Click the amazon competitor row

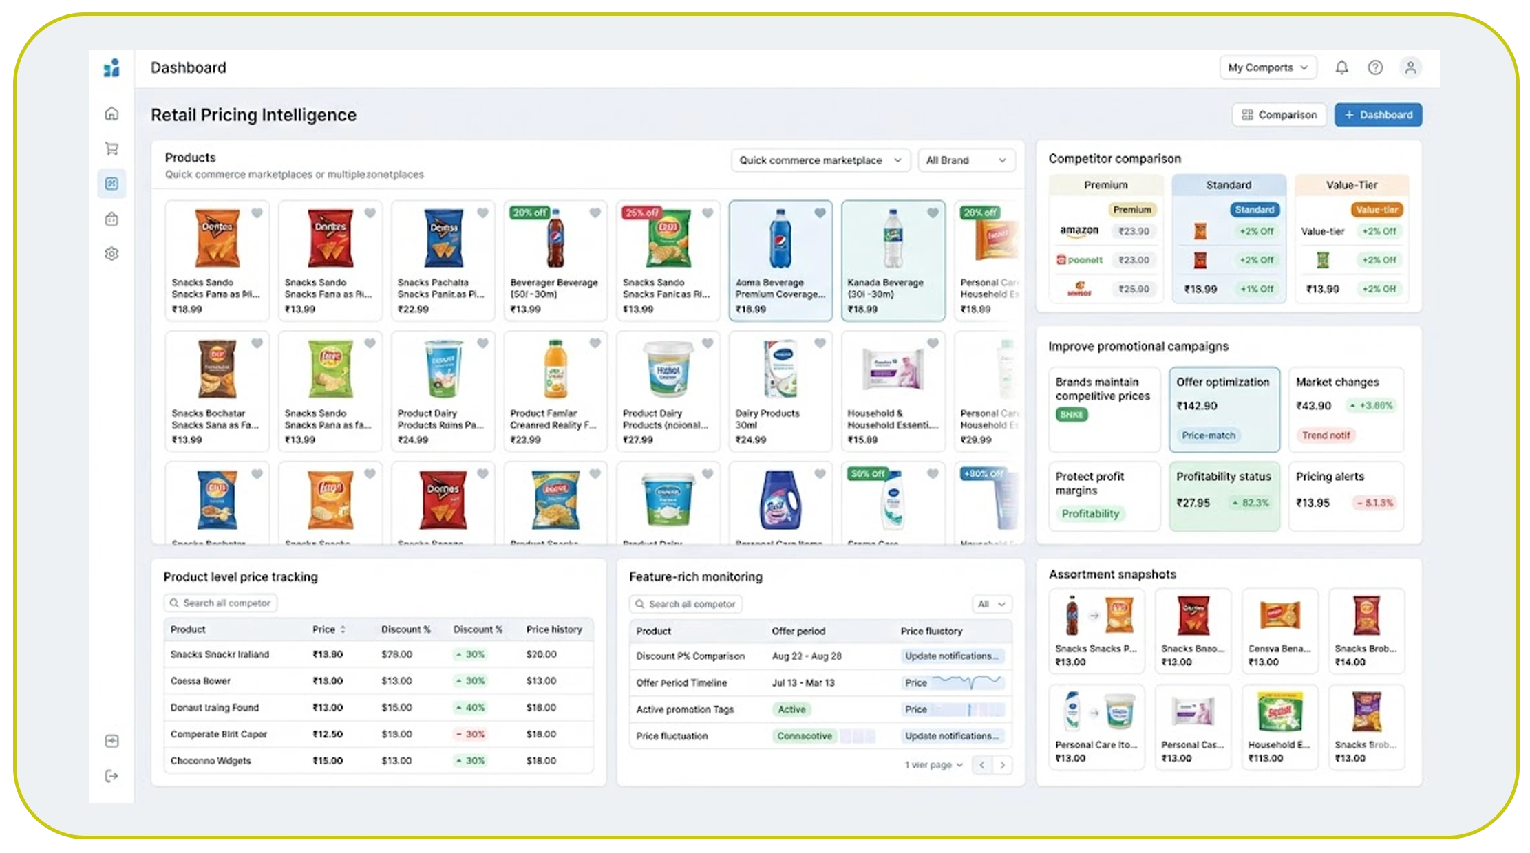click(x=1105, y=231)
